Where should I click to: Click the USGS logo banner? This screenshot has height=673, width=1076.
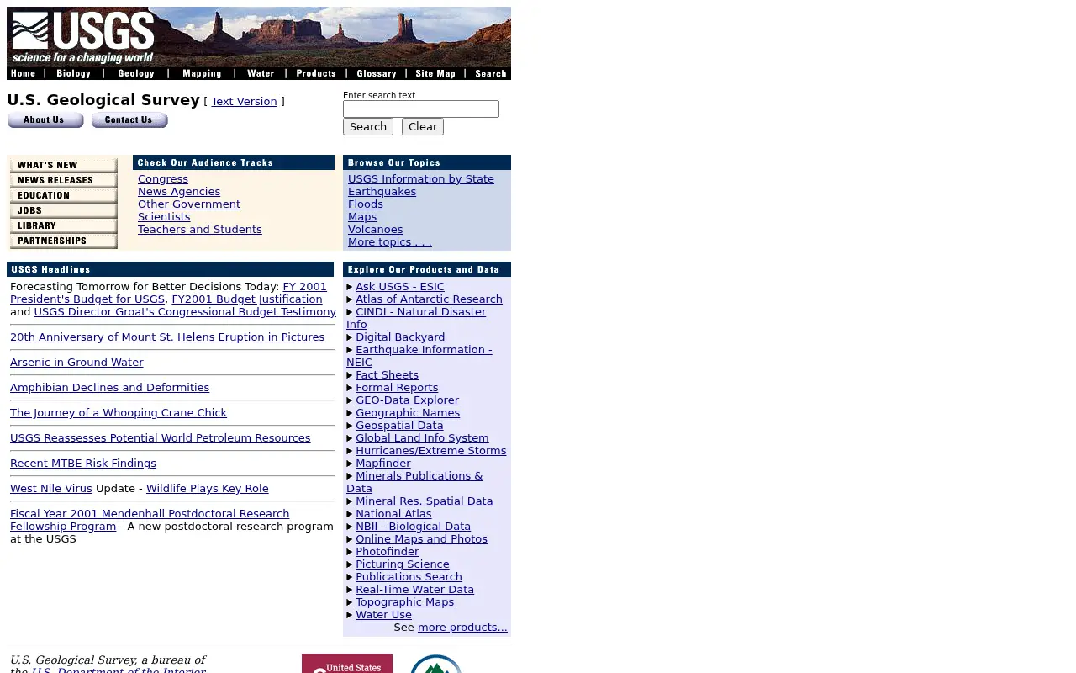coord(259,37)
